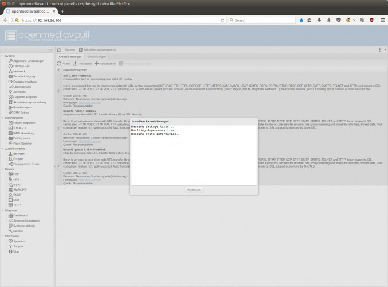Screen dimensions: 388x287
Task: Collapse the Information tree section
Action: [2, 236]
